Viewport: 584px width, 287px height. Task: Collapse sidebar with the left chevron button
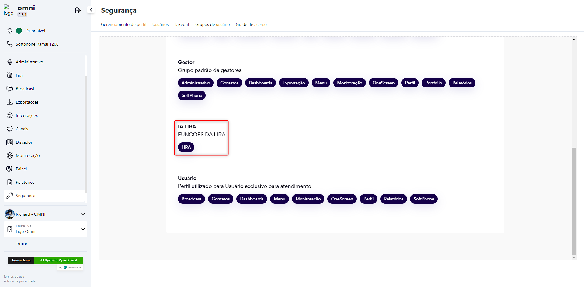point(91,10)
